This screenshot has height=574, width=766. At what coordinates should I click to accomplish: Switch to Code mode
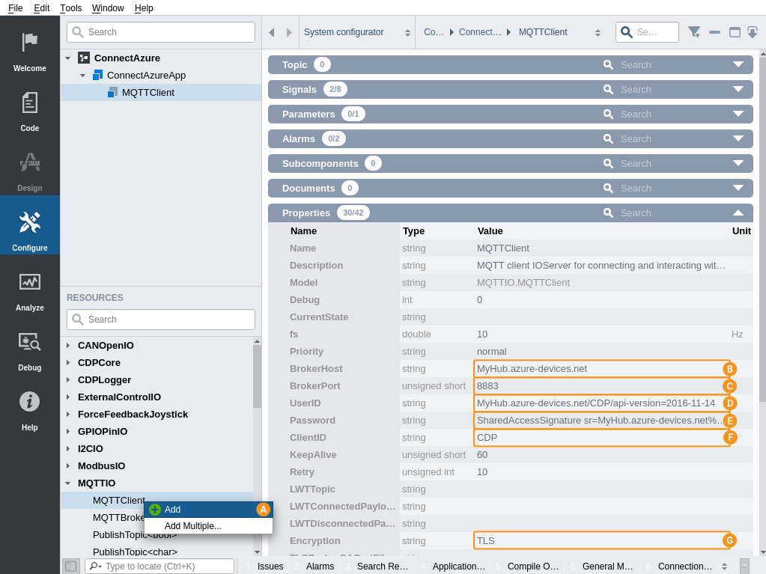(30, 109)
